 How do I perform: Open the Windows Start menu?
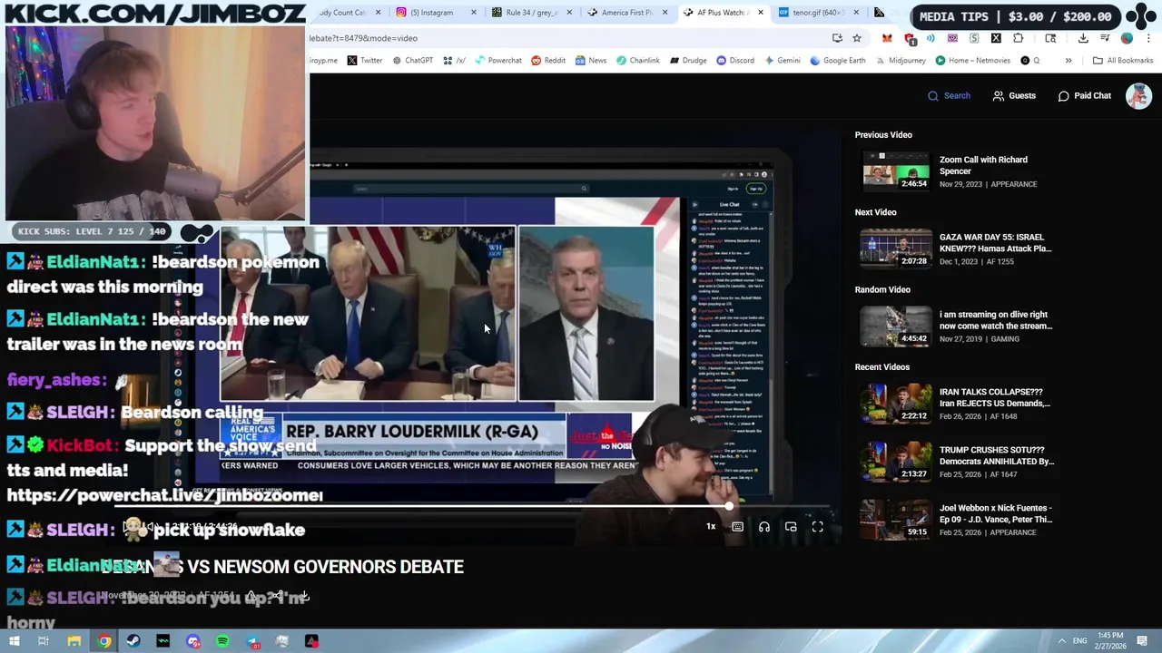click(14, 641)
